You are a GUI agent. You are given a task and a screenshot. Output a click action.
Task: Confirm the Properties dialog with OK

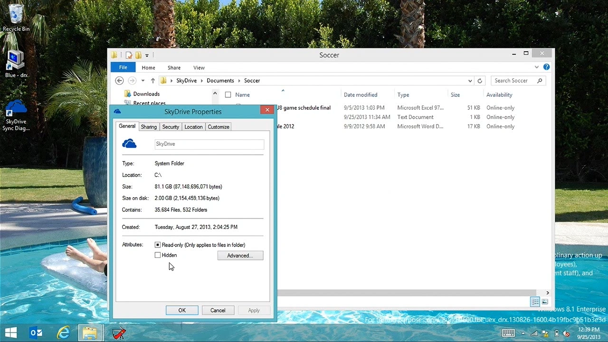pyautogui.click(x=182, y=310)
